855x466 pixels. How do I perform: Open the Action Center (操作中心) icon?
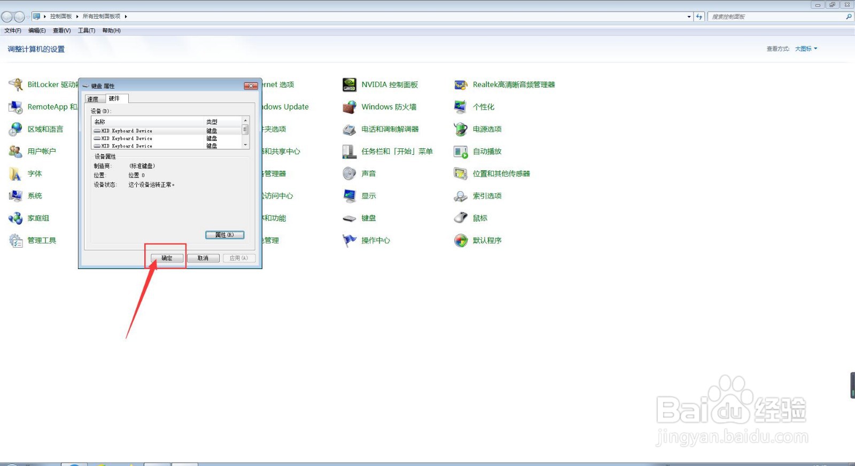coord(349,241)
